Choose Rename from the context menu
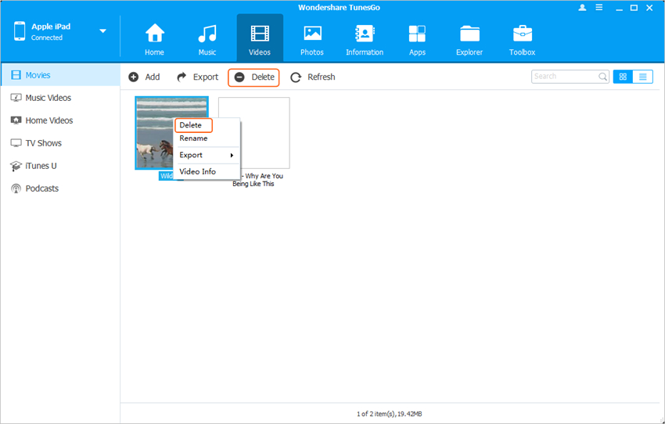Image resolution: width=665 pixels, height=424 pixels. (x=193, y=138)
